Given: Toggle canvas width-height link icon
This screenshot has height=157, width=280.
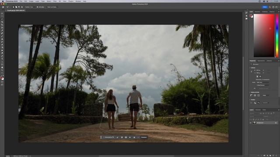Looking at the screenshot, I should tap(251, 72).
